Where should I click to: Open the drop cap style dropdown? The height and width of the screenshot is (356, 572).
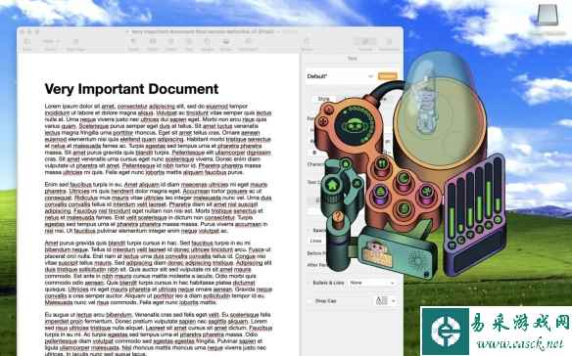click(x=386, y=301)
